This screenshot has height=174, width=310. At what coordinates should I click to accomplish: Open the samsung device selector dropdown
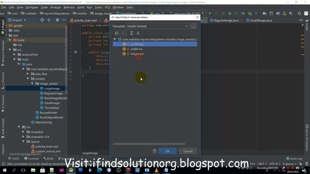point(187,14)
